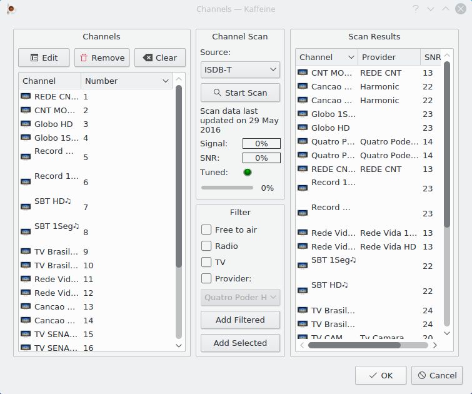This screenshot has width=472, height=394.
Task: Click the Channels list scroll down arrow
Action: [179, 346]
